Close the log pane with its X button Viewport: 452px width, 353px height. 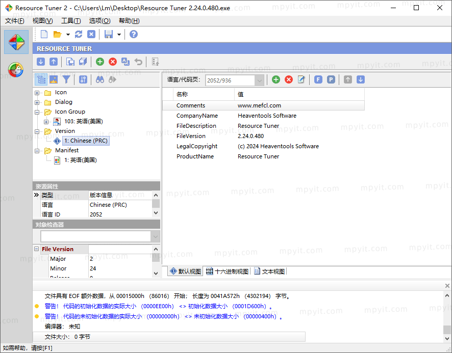tap(447, 286)
